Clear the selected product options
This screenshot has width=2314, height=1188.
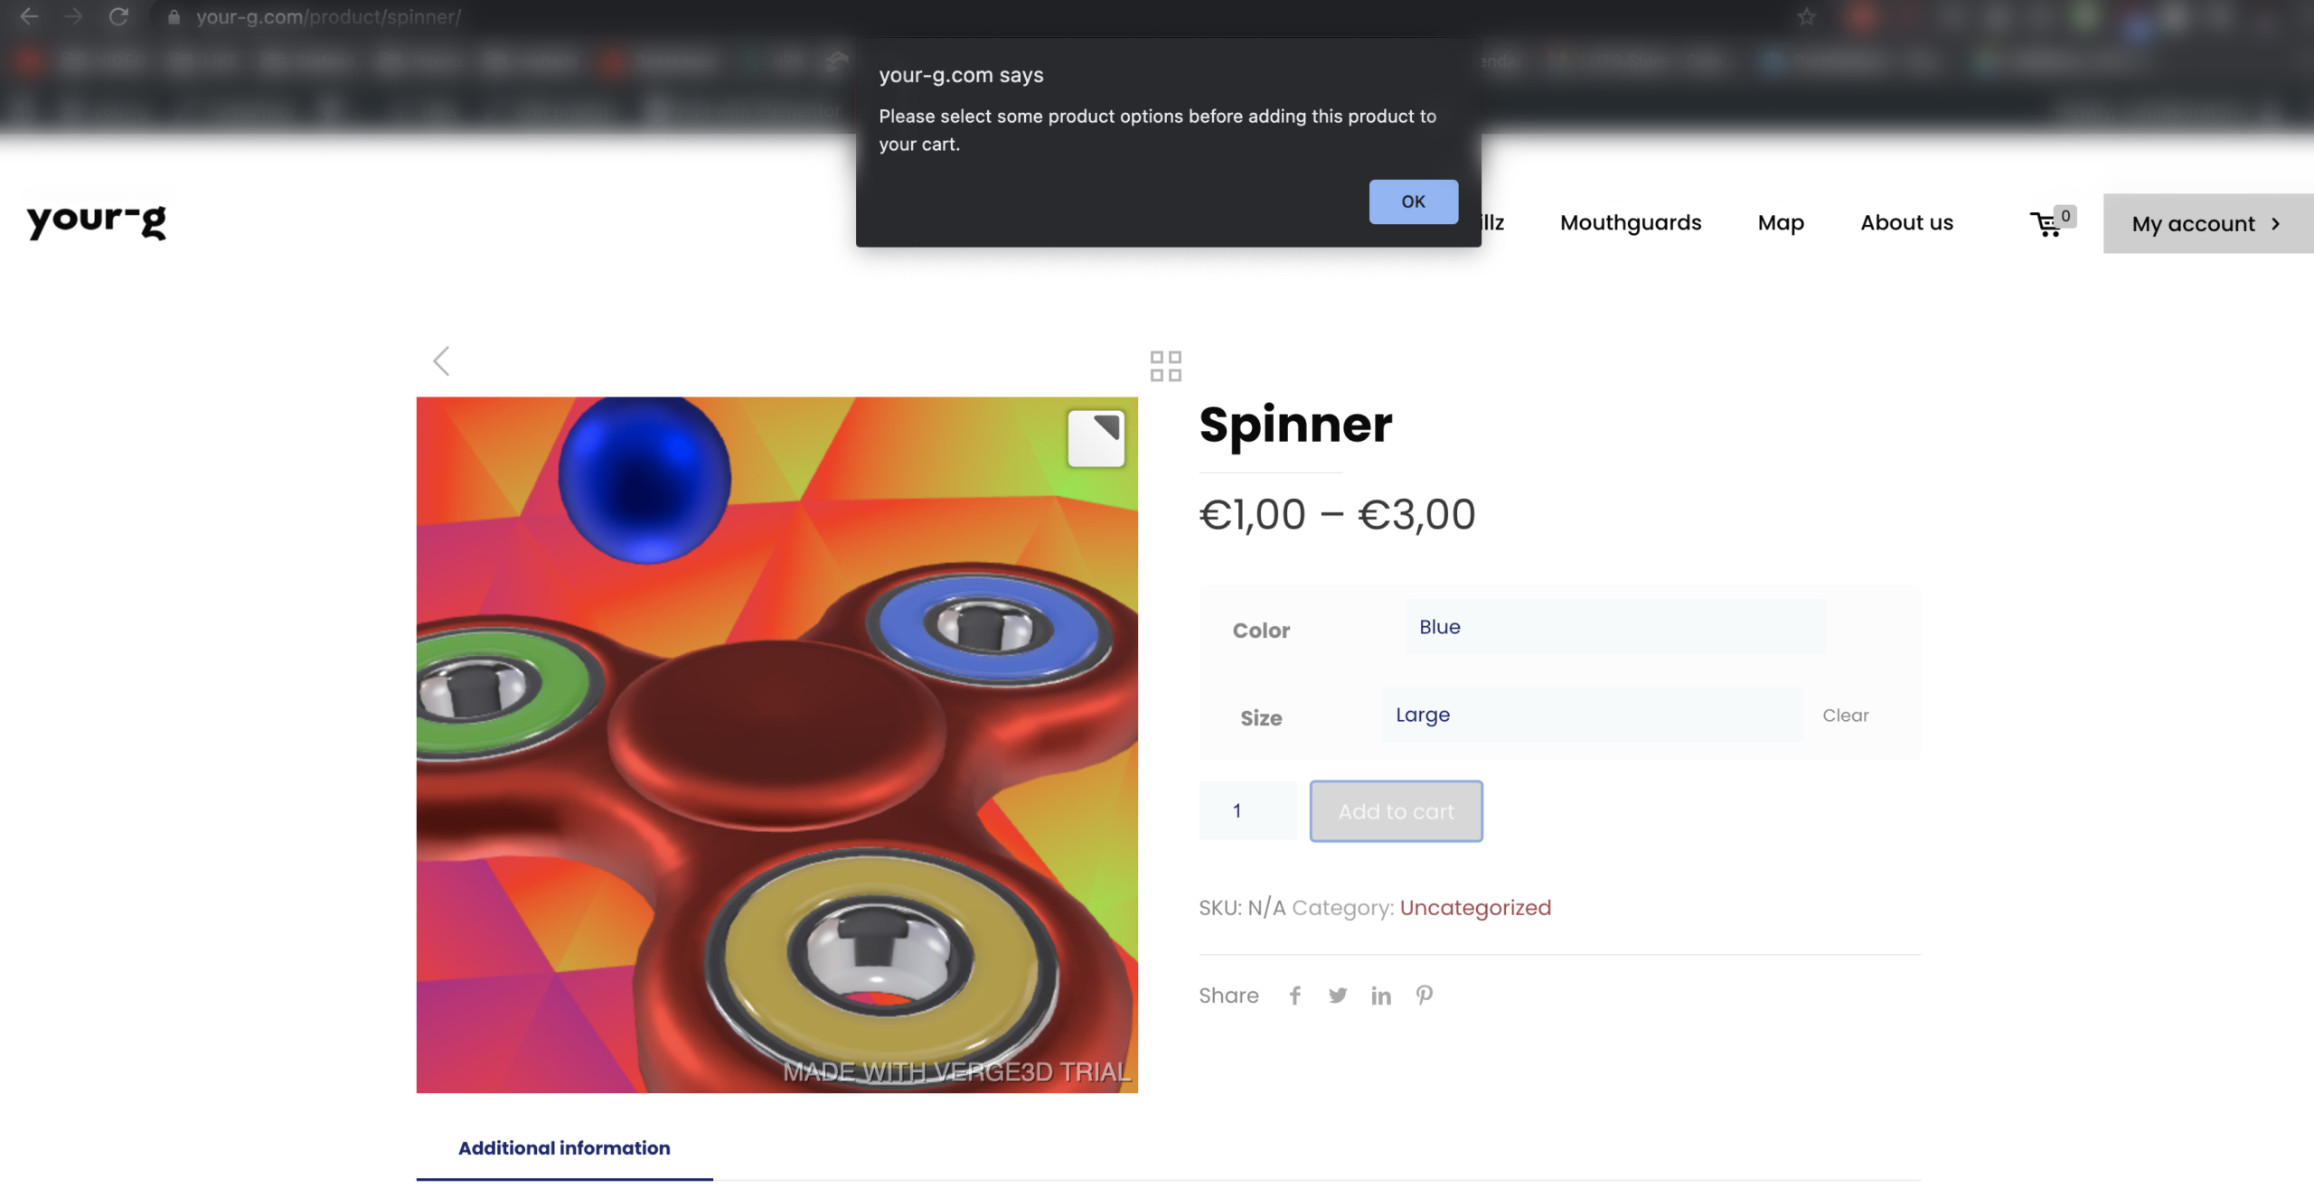1845,716
